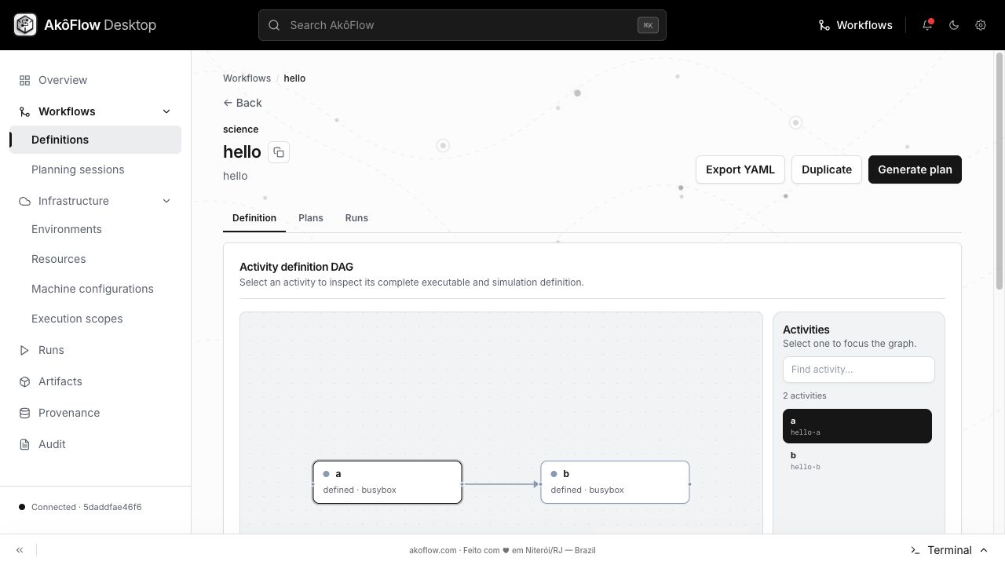Toggle dark mode moon icon

pos(954,25)
